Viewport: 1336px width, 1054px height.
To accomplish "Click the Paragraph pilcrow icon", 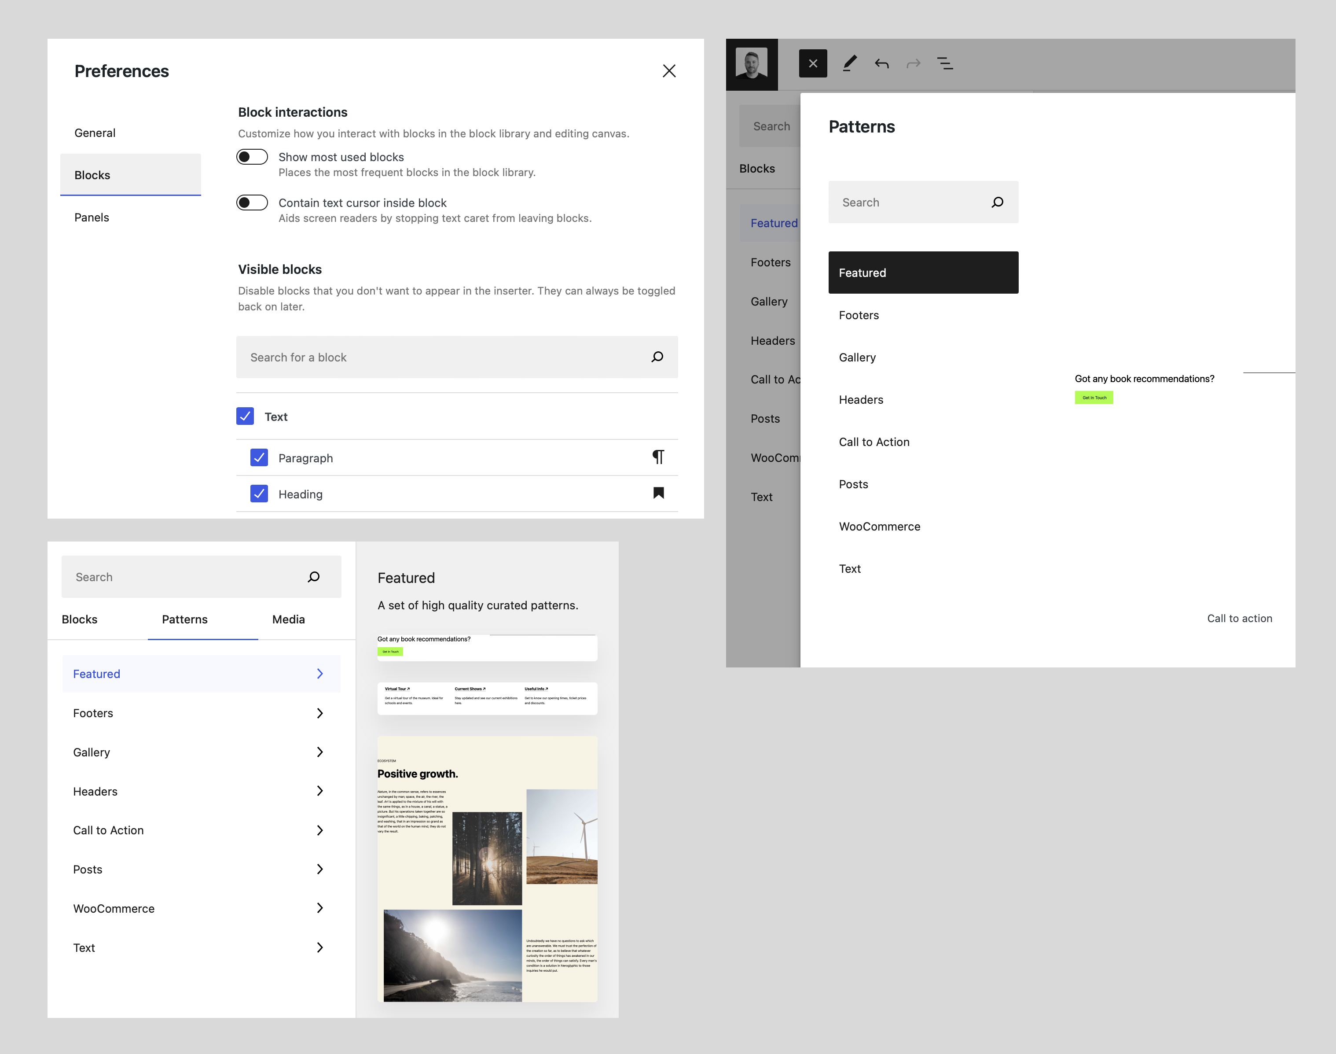I will (658, 457).
